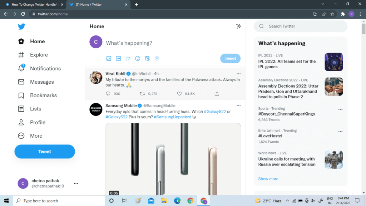Viewport: 366px width, 206px height.
Task: Click Virat Kohli's avatar picture
Action: click(96, 78)
